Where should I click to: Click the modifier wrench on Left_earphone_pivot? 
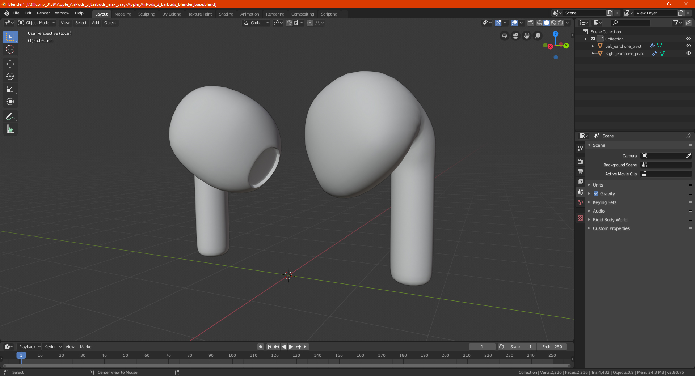(652, 46)
